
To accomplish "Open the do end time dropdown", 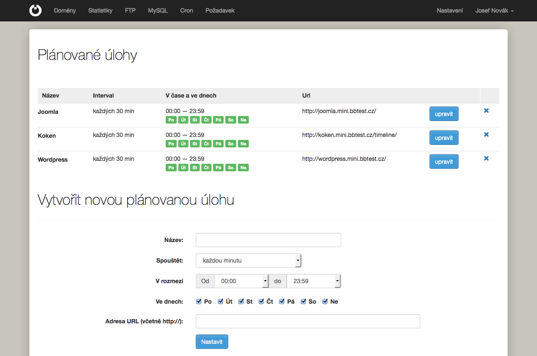I will tap(313, 281).
